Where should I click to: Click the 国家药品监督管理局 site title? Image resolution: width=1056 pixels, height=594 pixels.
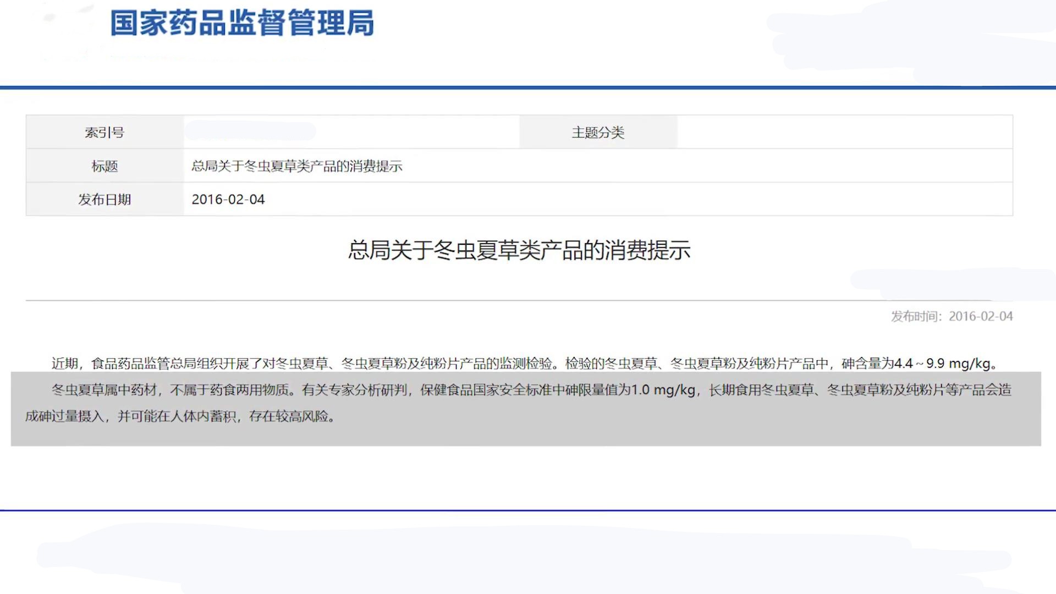tap(242, 23)
